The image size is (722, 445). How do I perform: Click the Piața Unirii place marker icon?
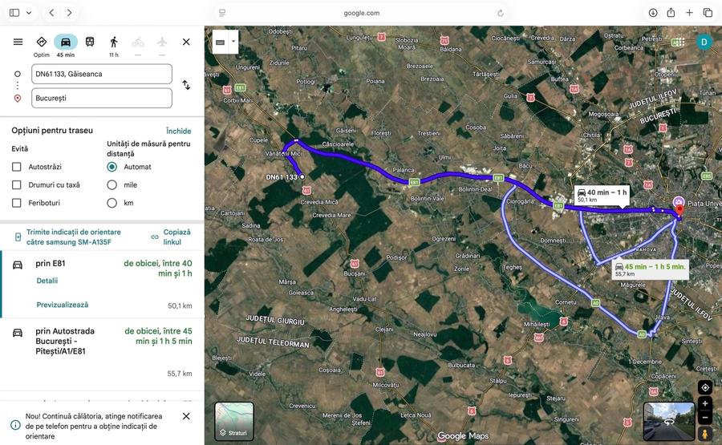click(678, 201)
